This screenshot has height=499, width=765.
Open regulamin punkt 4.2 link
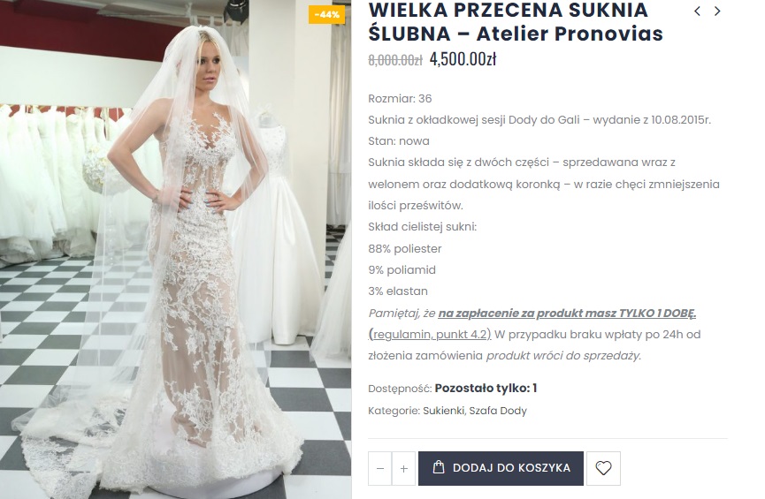[430, 335]
